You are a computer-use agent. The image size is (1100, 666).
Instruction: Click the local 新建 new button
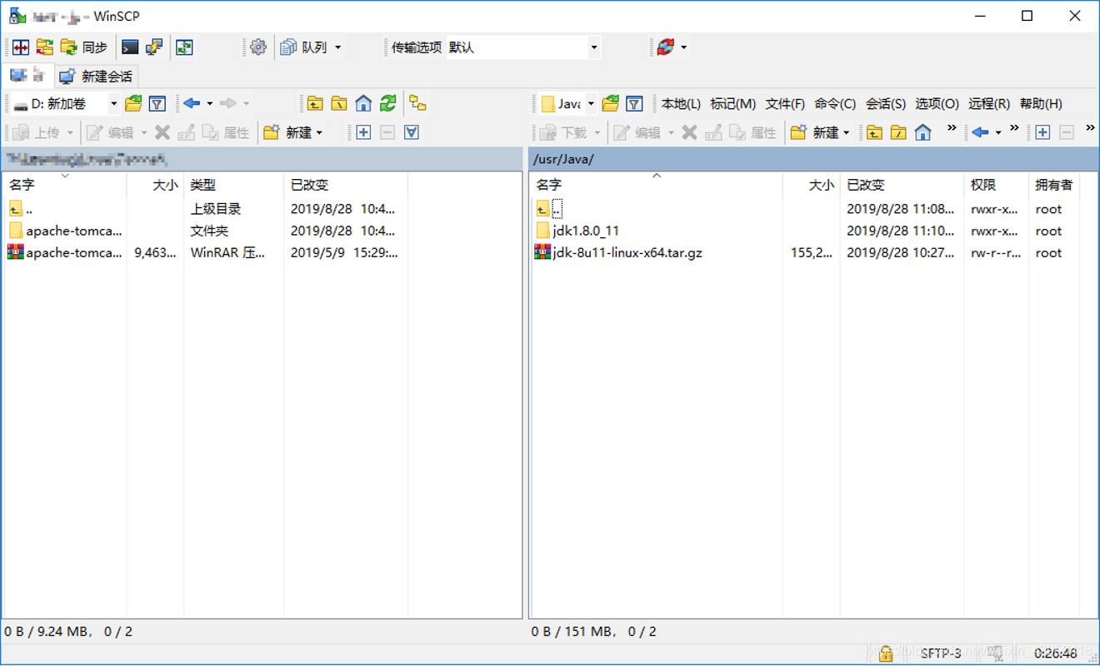pos(288,132)
